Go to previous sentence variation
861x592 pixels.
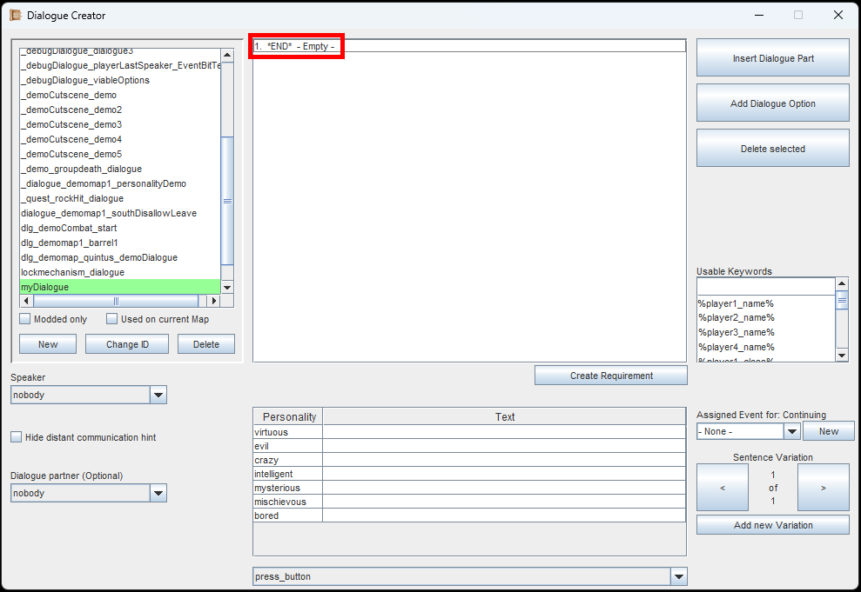point(722,488)
